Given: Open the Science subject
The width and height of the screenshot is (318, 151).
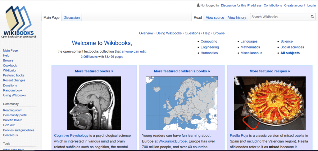Looking at the screenshot, I should tap(286, 41).
